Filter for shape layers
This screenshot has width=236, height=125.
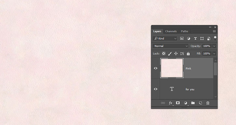pyautogui.click(x=202, y=38)
